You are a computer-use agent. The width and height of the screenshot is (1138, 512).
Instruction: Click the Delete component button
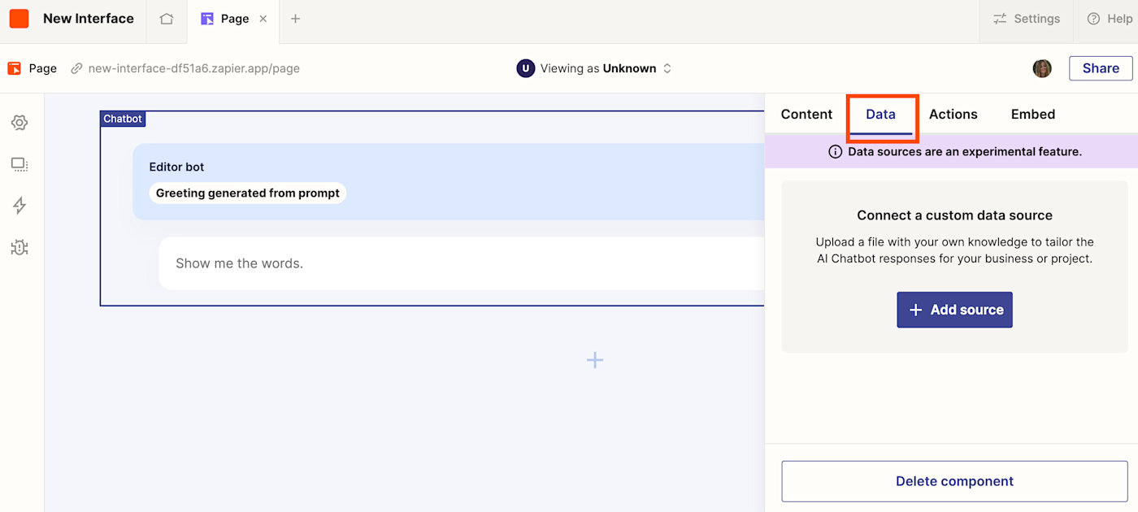[x=954, y=481]
